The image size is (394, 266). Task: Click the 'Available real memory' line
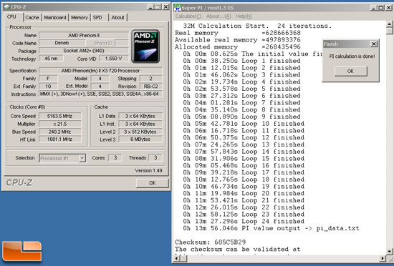pyautogui.click(x=238, y=40)
